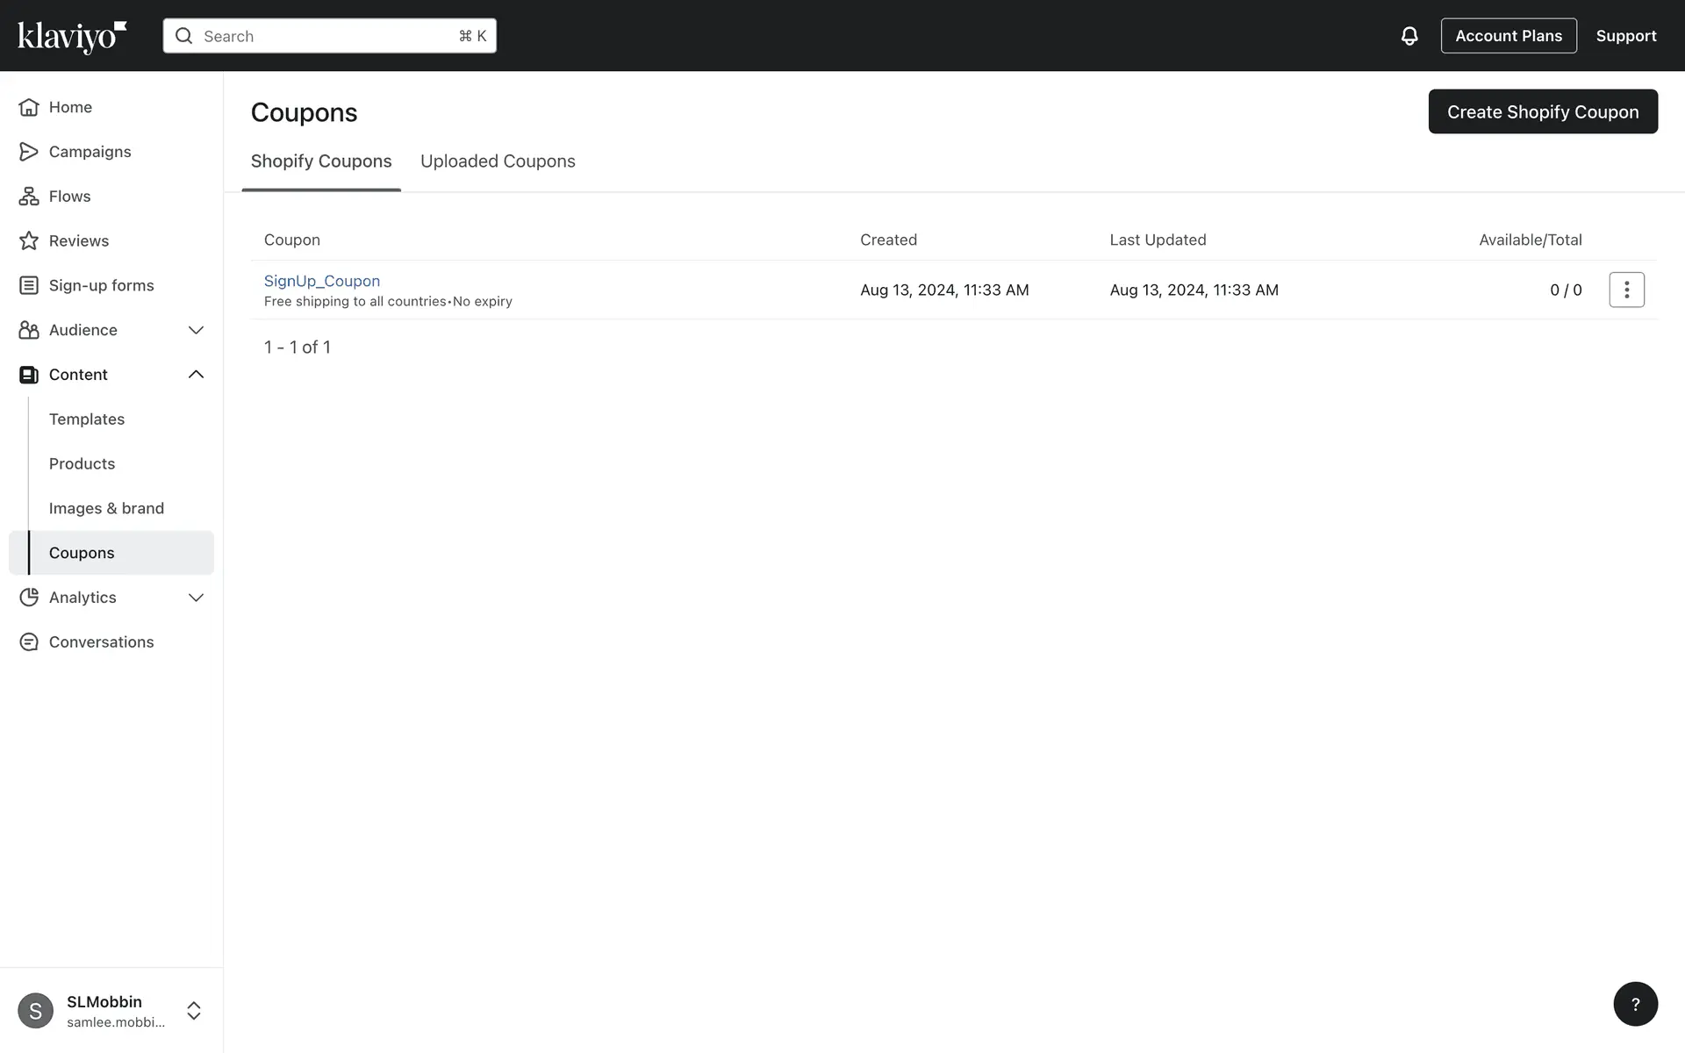Open the help question mark button
The image size is (1685, 1053).
(1635, 1004)
